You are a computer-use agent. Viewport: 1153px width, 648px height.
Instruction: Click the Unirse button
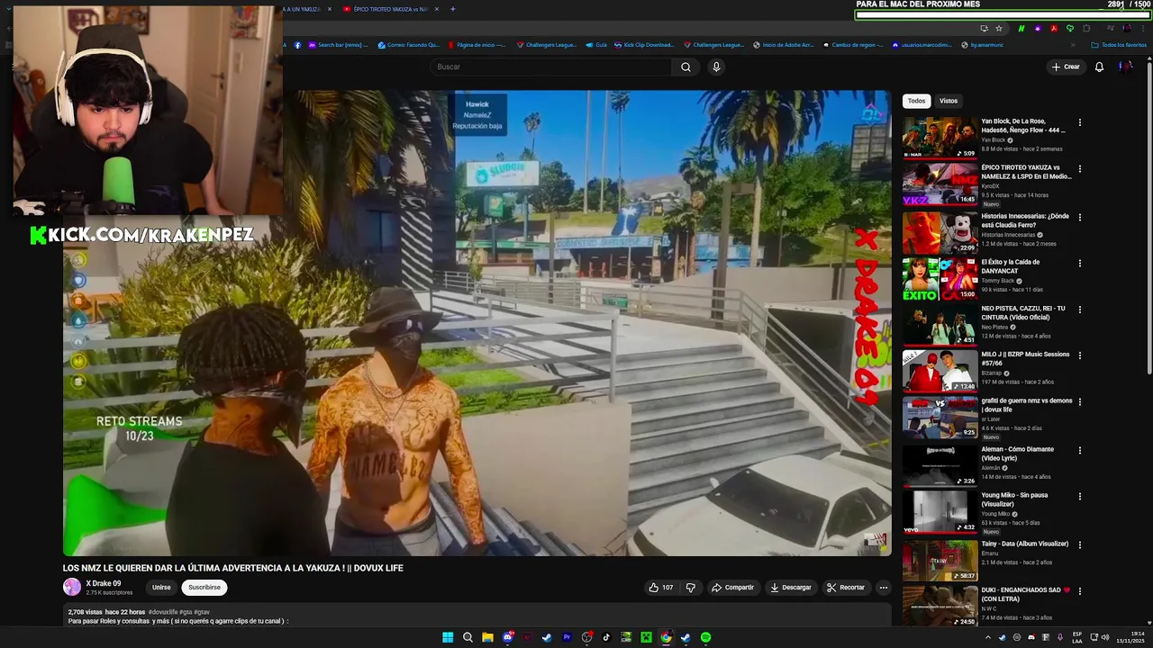point(161,588)
